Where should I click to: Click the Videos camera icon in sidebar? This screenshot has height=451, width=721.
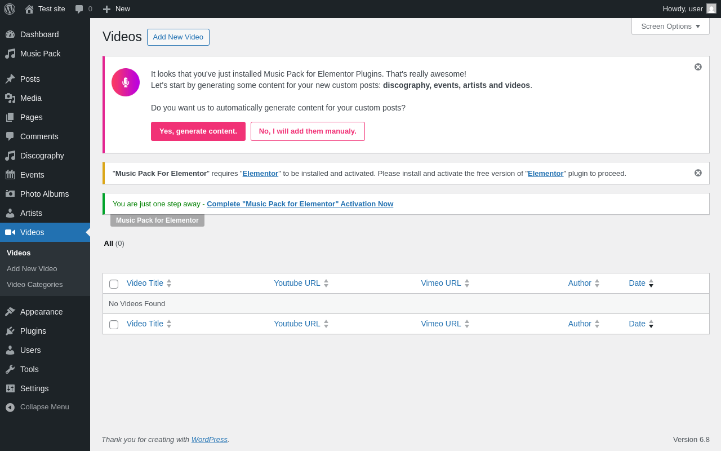click(10, 232)
